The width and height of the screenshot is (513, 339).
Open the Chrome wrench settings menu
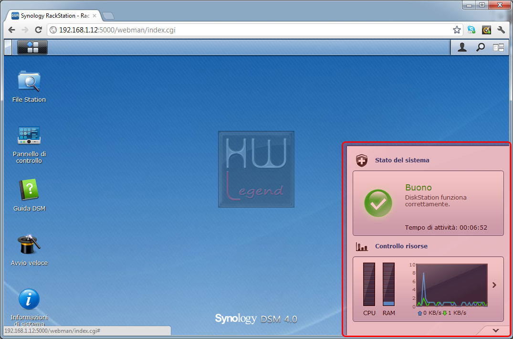point(501,30)
